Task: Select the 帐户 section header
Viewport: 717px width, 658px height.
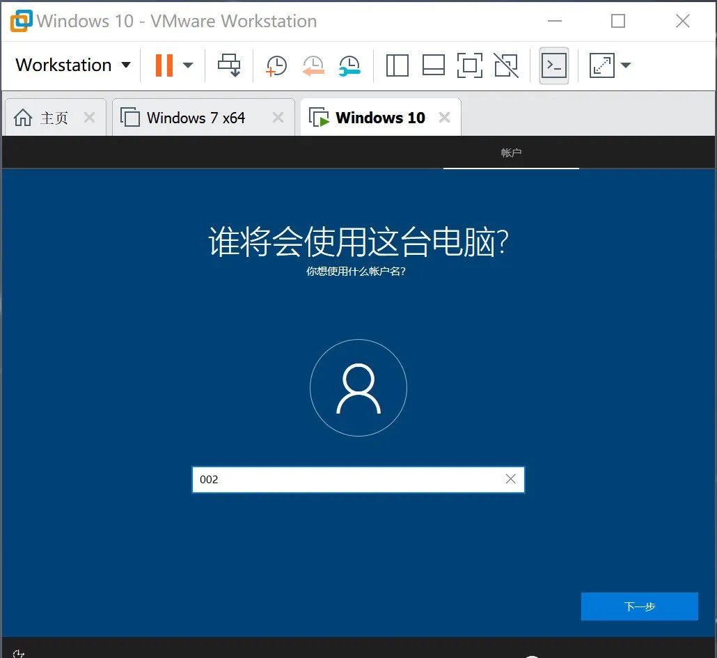Action: (511, 152)
